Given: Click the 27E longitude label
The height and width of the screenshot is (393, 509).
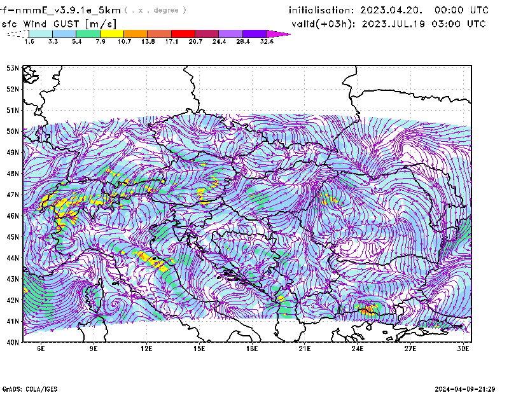Looking at the screenshot, I should pos(410,348).
